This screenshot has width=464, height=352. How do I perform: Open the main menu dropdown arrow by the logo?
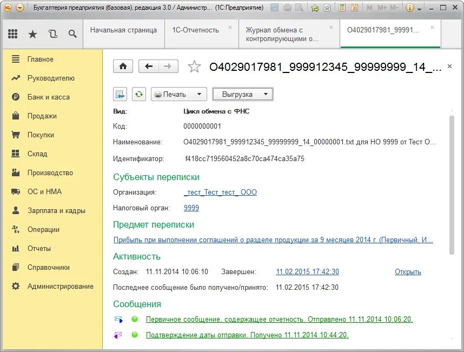20,8
